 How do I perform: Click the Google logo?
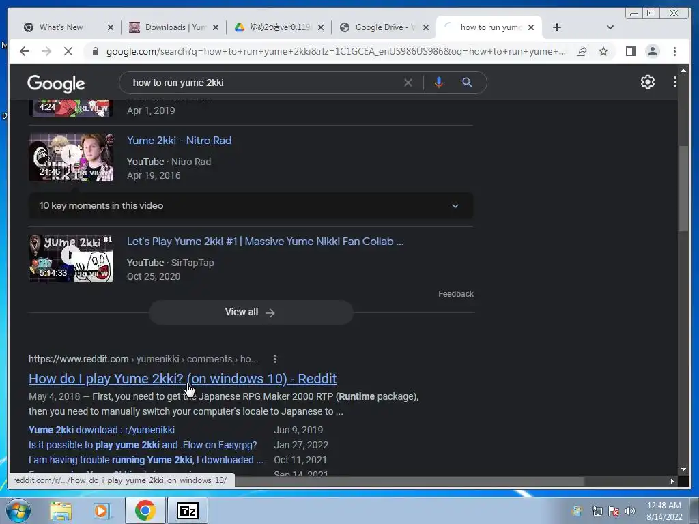pos(56,83)
